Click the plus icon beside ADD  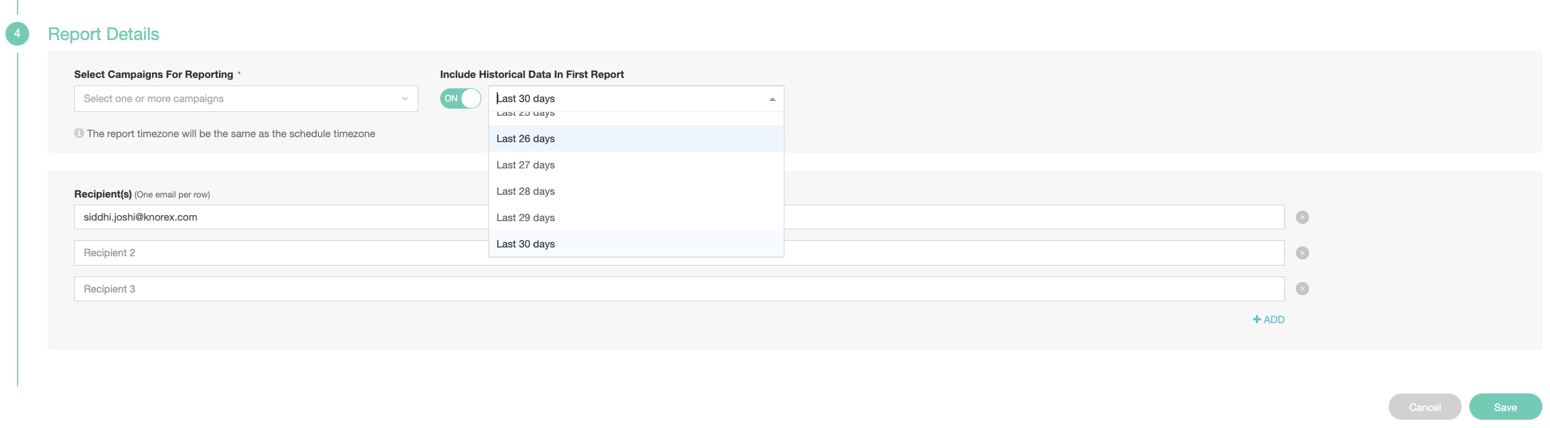pyautogui.click(x=1256, y=319)
